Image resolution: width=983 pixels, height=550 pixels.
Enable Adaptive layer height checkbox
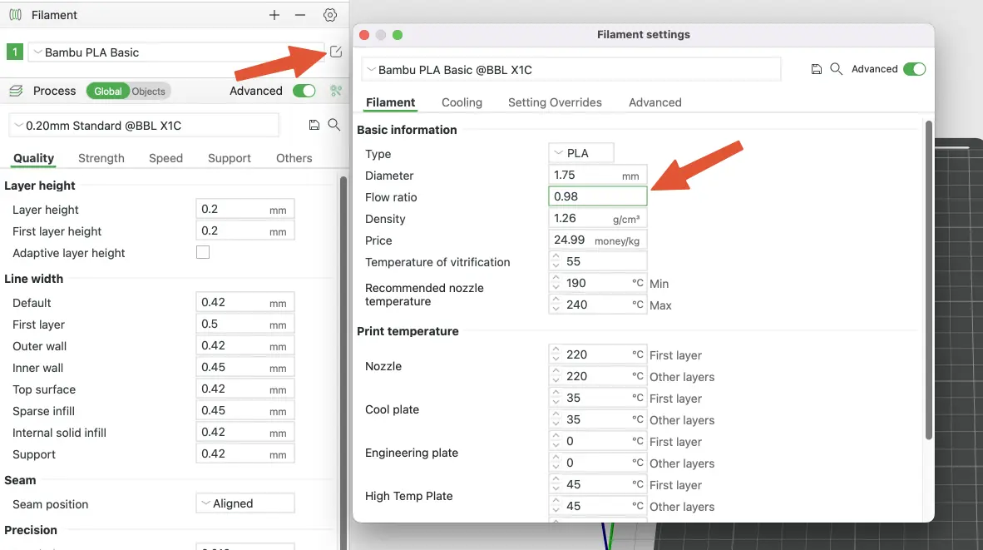(202, 252)
